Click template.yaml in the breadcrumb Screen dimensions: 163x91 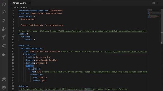[x=21, y=7]
